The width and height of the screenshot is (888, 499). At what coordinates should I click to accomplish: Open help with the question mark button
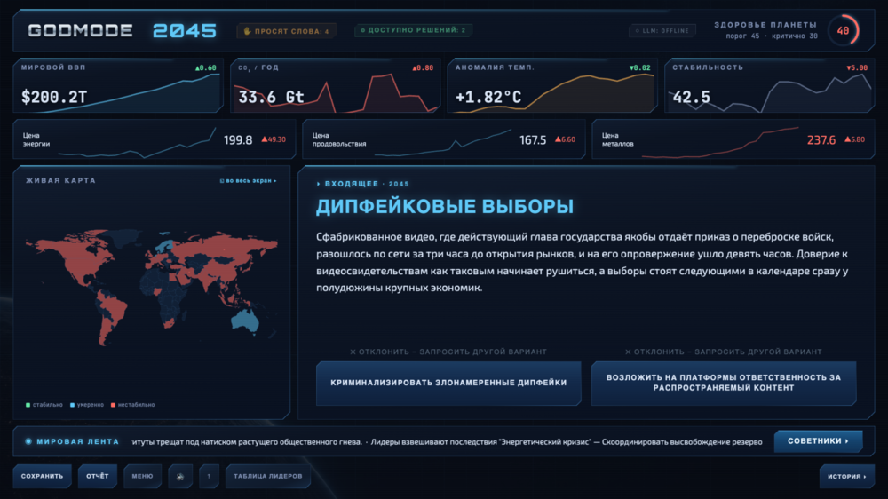click(x=209, y=476)
